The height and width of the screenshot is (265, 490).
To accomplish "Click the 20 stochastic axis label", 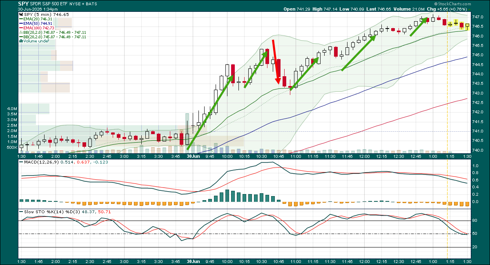I will pyautogui.click(x=475, y=247).
